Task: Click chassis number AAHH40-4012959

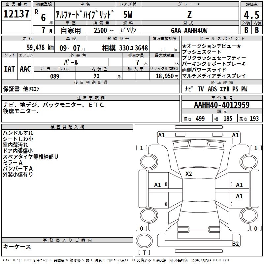Action: 221,105
